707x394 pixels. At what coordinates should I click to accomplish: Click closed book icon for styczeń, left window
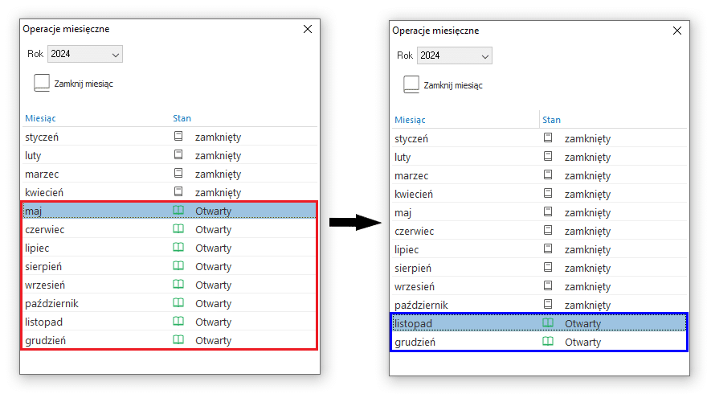[178, 136]
